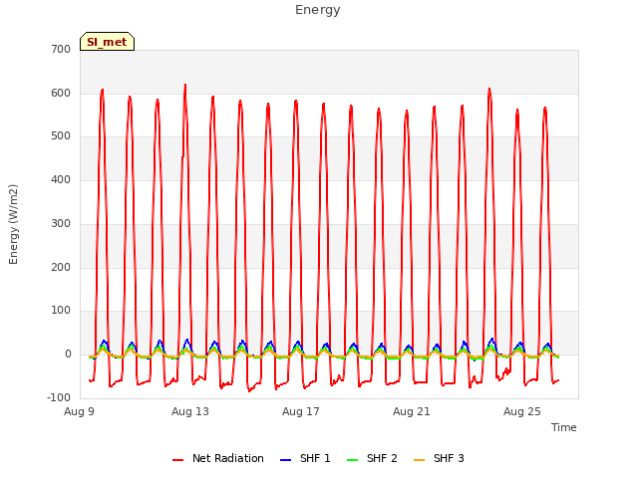The width and height of the screenshot is (638, 478).
Task: Click the SHF 3 legend label
Action: click(x=449, y=458)
